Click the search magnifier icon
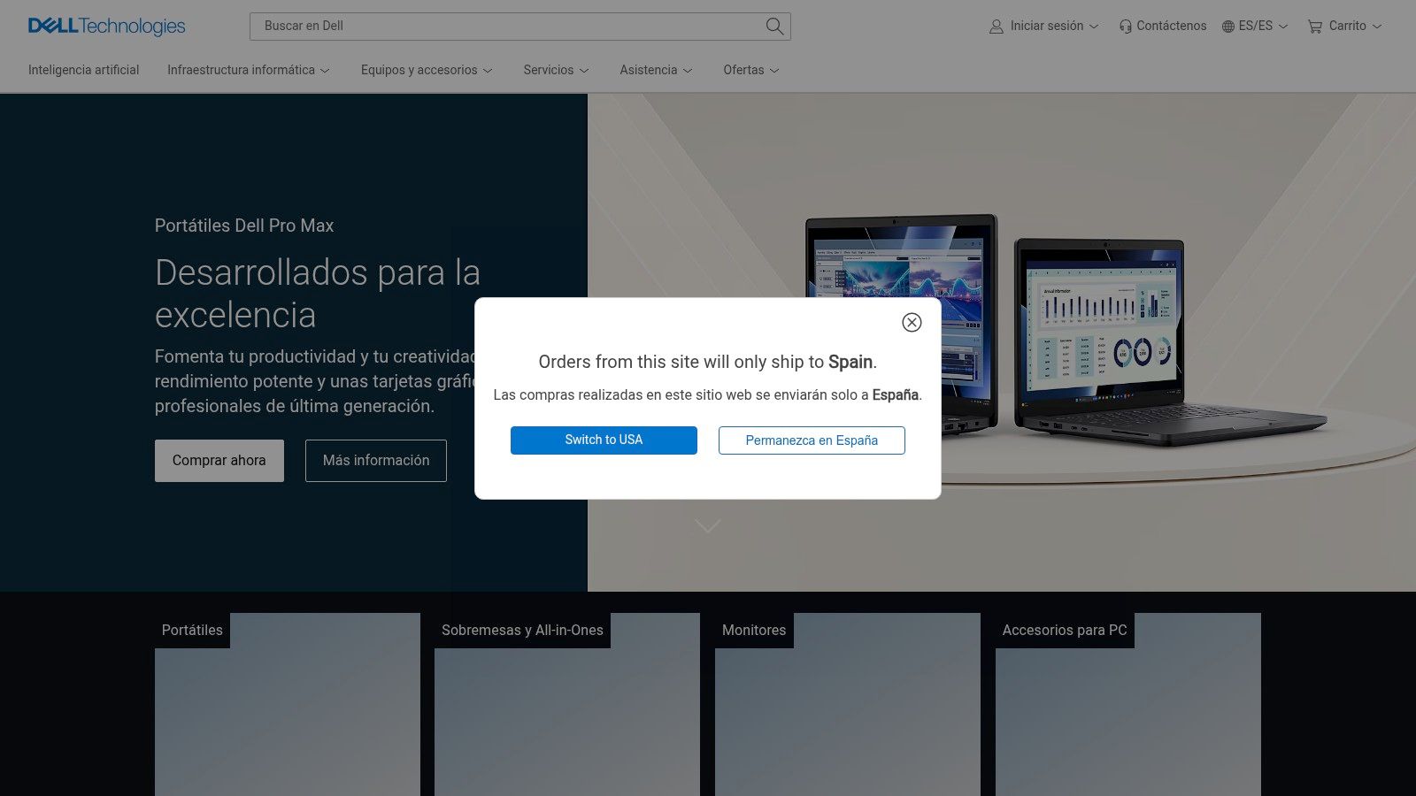The height and width of the screenshot is (796, 1416). pos(774,27)
